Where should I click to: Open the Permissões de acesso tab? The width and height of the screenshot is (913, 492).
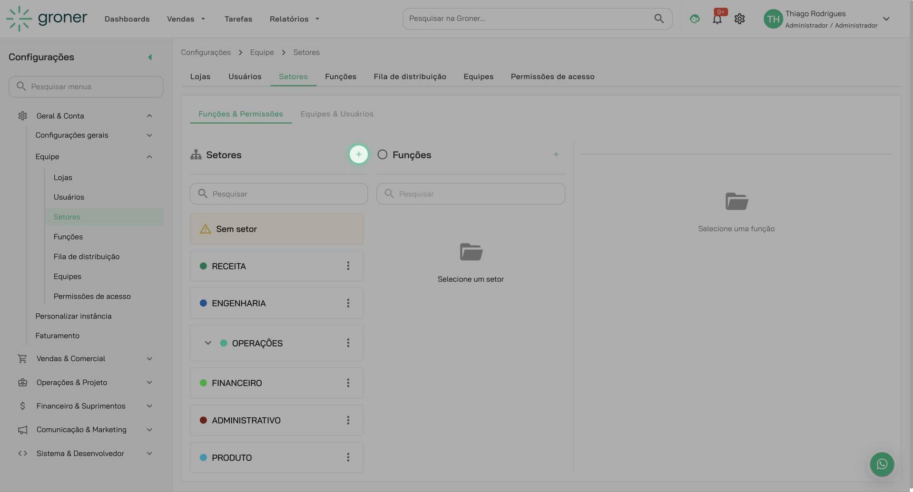point(552,77)
